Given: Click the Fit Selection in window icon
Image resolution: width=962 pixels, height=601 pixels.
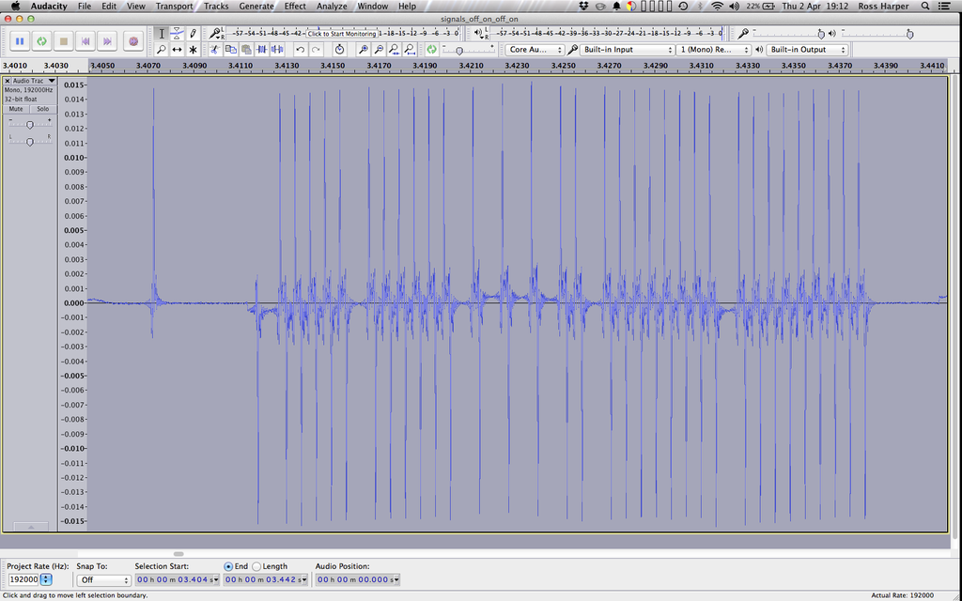Looking at the screenshot, I should (x=394, y=50).
